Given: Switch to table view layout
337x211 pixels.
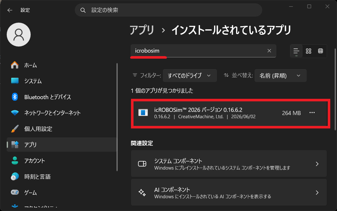Looking at the screenshot, I should point(320,51).
